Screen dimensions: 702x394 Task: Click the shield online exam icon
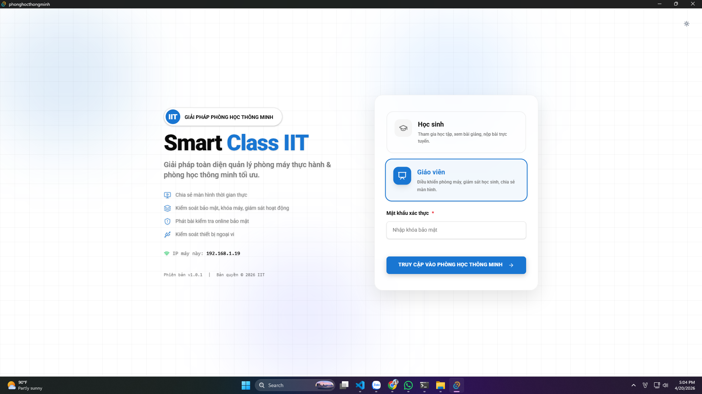(x=167, y=221)
